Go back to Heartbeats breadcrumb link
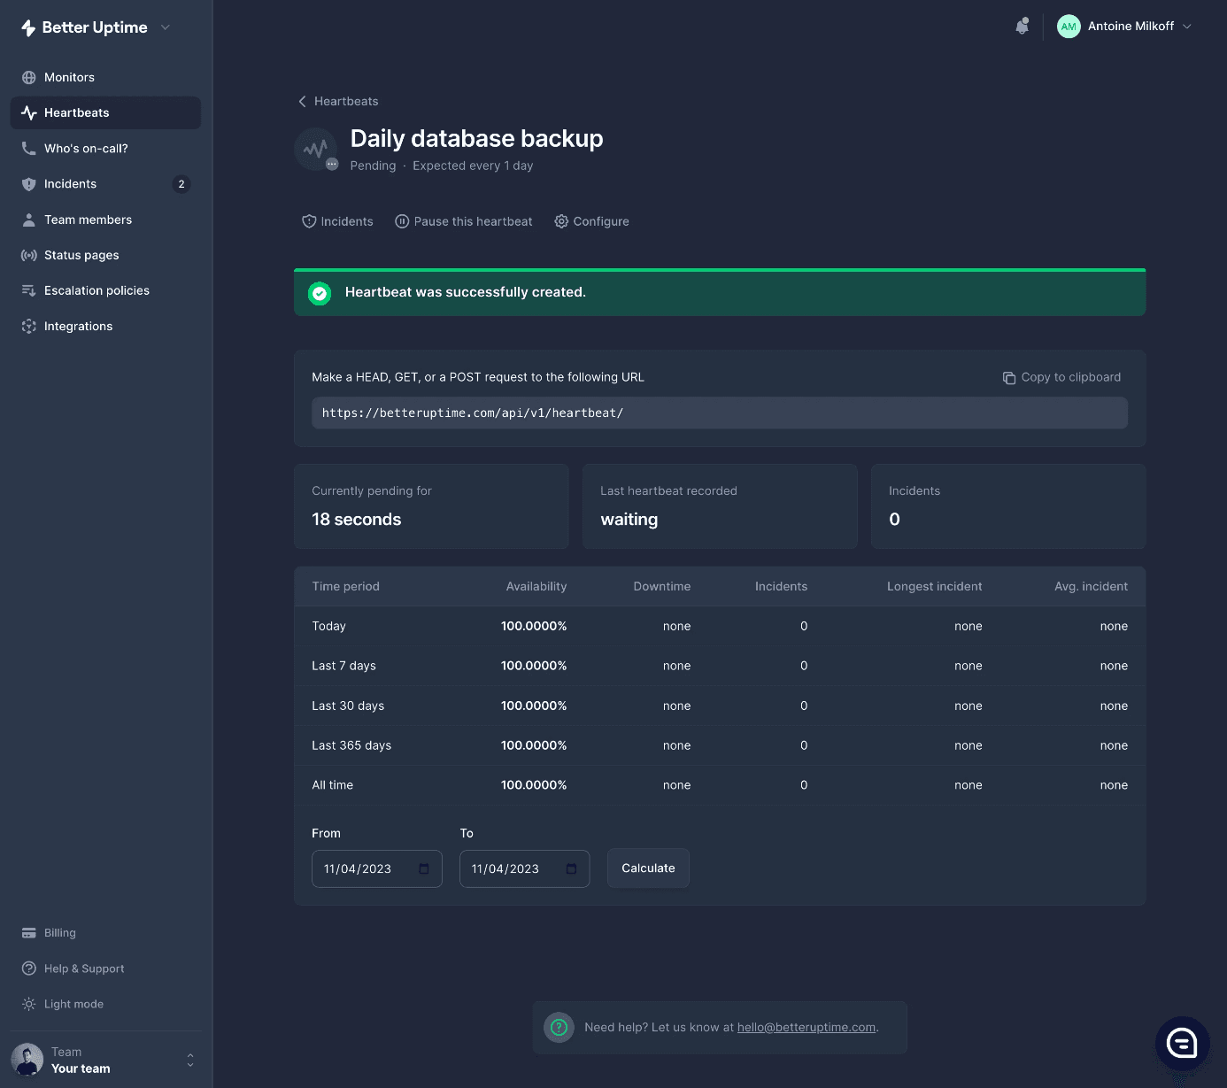1227x1088 pixels. (x=346, y=102)
